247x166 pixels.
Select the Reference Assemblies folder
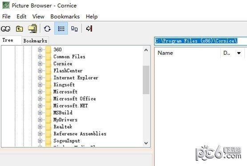pyautogui.click(x=80, y=134)
